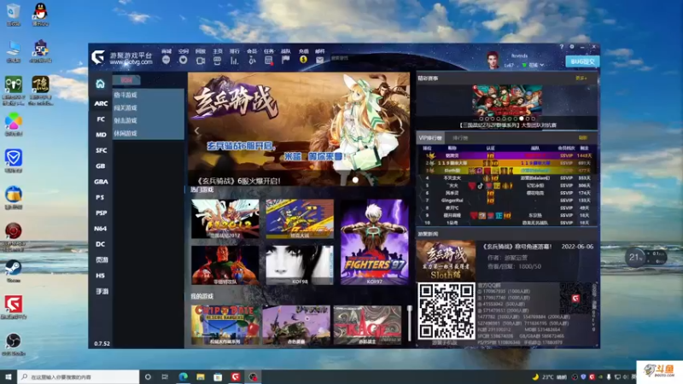Open the OBS Studio desktop icon

13,344
